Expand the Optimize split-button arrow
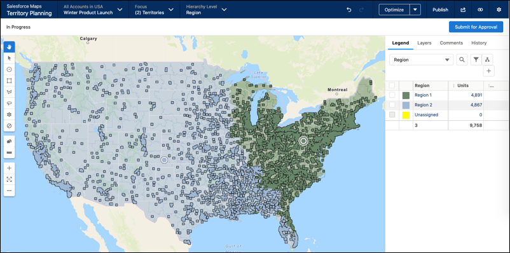 pyautogui.click(x=415, y=10)
